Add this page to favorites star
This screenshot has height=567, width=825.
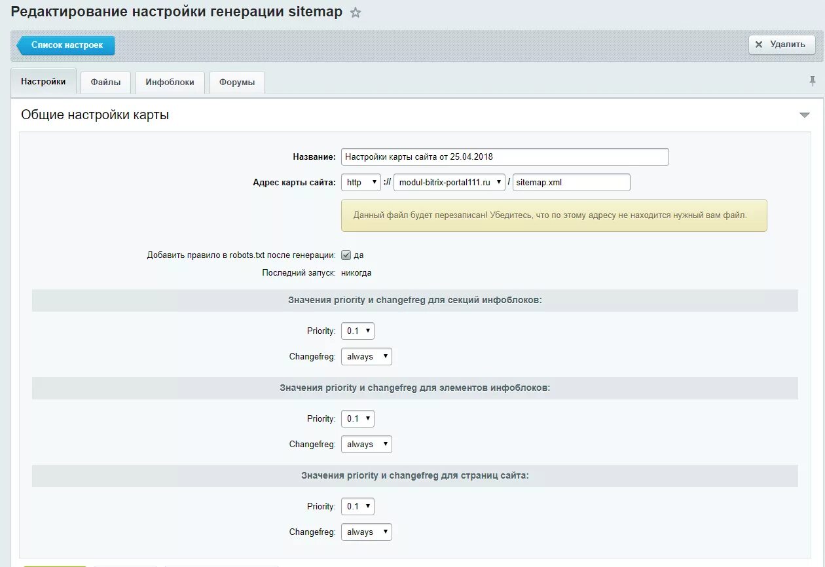[x=356, y=13]
